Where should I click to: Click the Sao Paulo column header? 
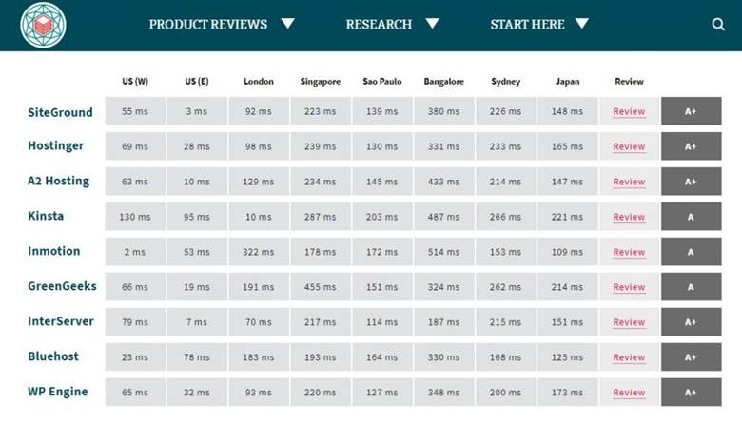(x=382, y=82)
